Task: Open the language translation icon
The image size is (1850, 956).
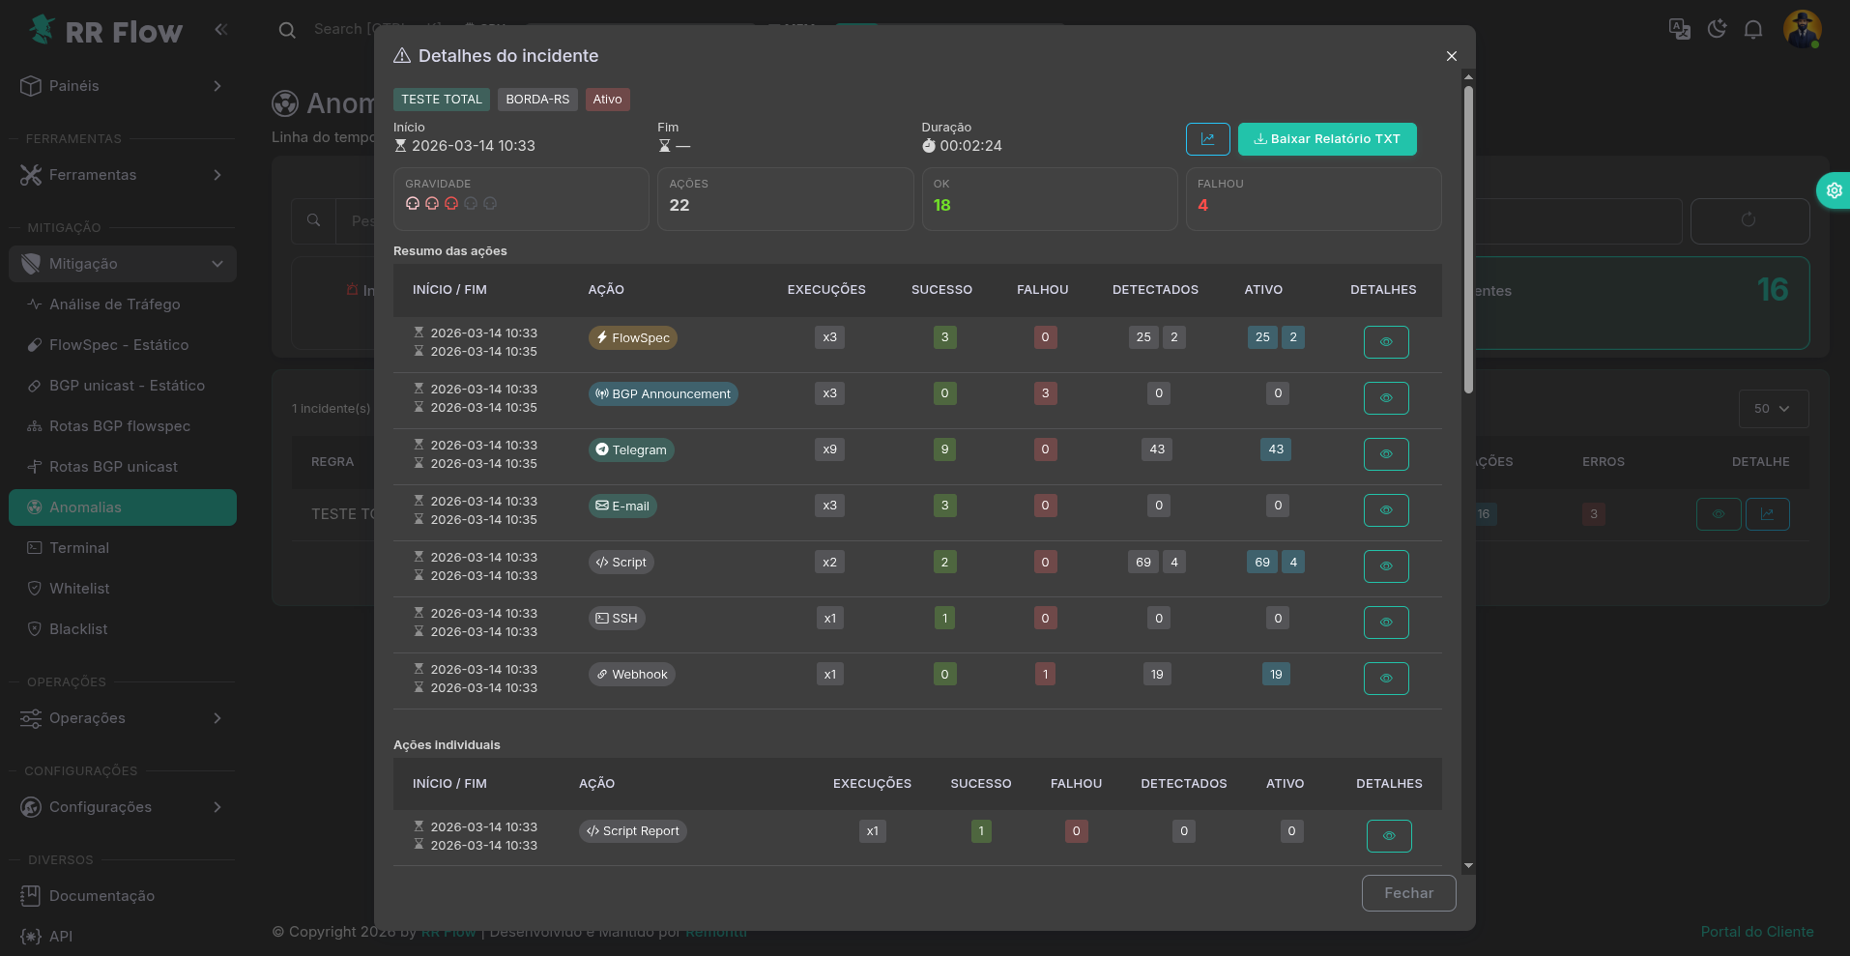Action: 1679,29
